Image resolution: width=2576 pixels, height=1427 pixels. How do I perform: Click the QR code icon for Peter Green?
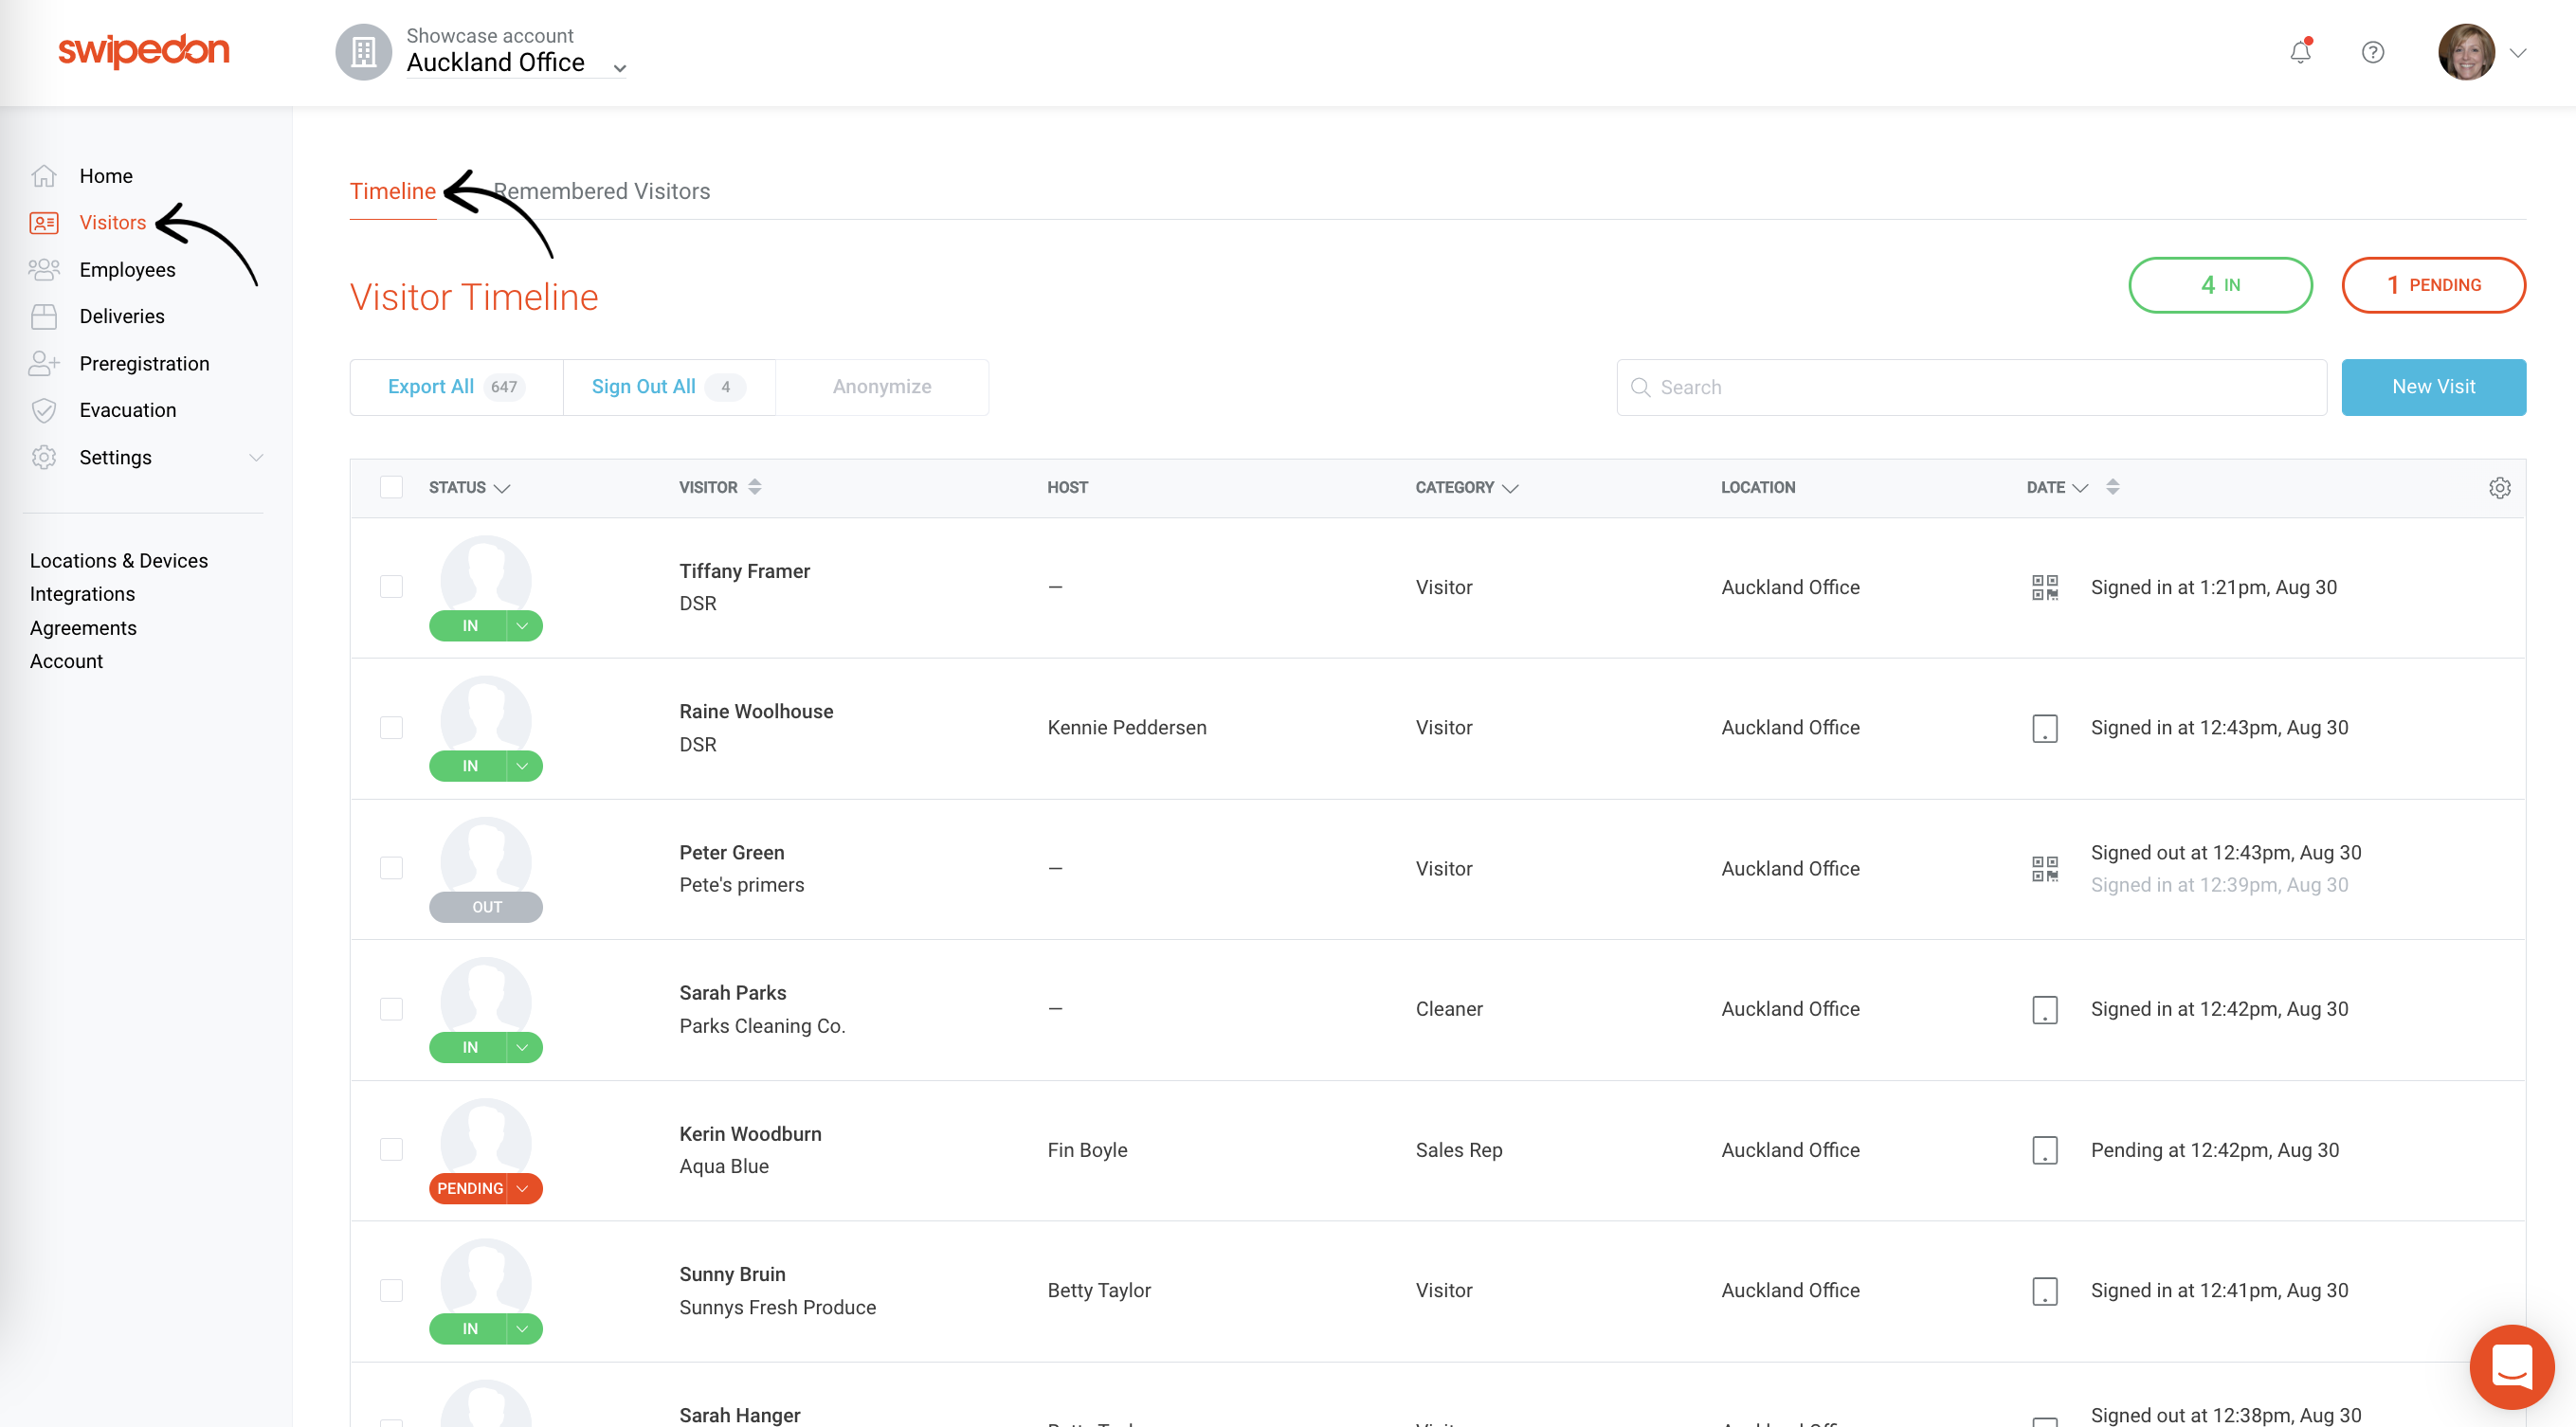coord(2045,869)
